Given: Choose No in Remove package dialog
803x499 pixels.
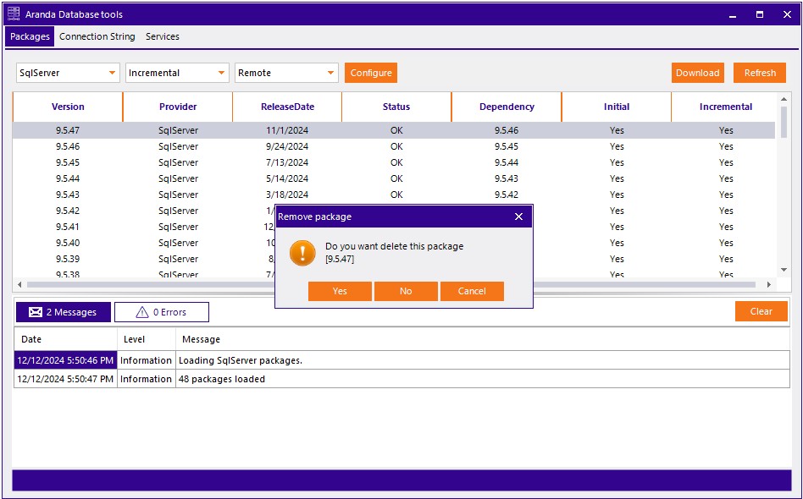Looking at the screenshot, I should coord(406,291).
